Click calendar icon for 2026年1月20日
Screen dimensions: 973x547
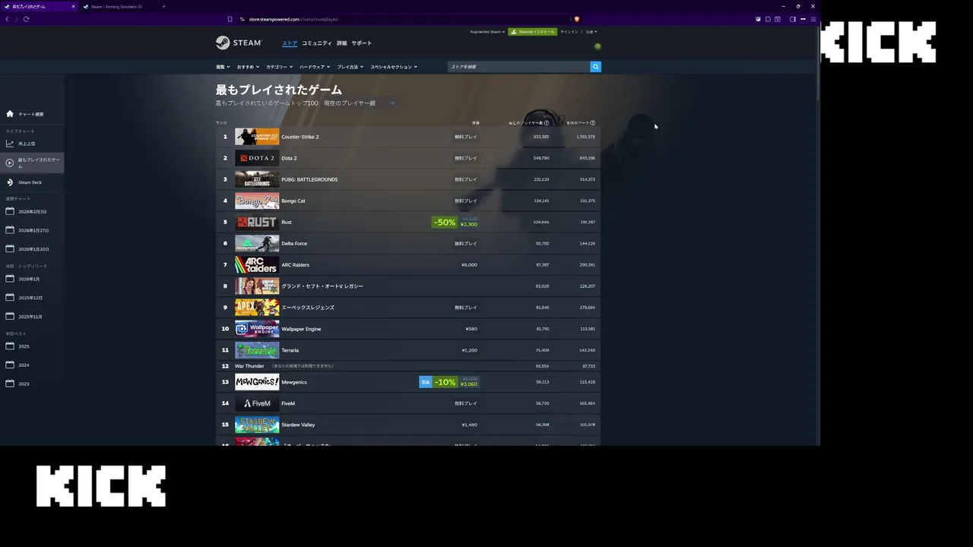(x=10, y=248)
